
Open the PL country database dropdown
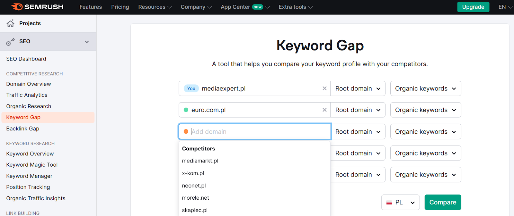401,202
